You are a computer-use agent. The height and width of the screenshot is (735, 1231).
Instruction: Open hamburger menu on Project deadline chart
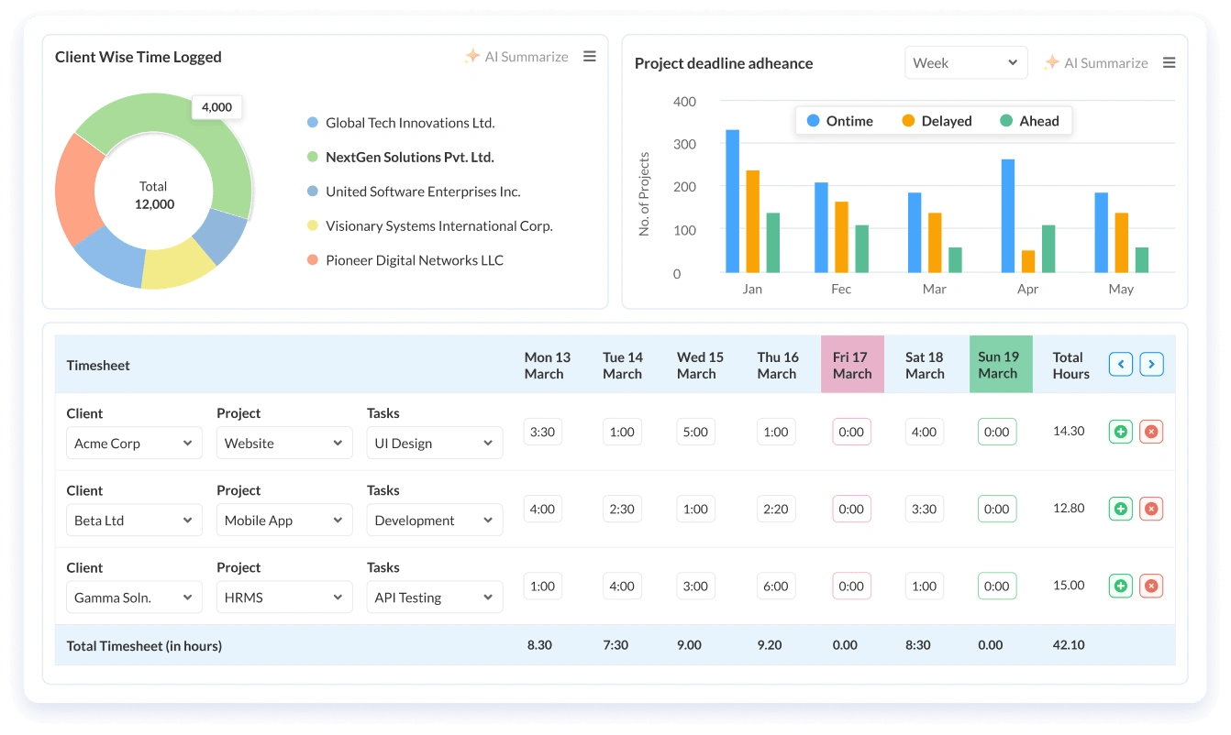[x=1169, y=63]
